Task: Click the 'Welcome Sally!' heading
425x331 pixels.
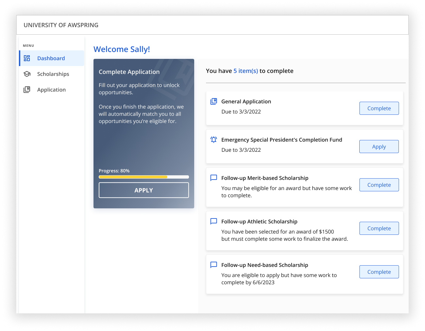Action: (122, 49)
